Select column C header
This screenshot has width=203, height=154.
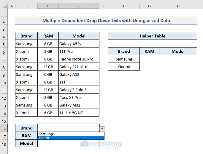click(x=48, y=6)
